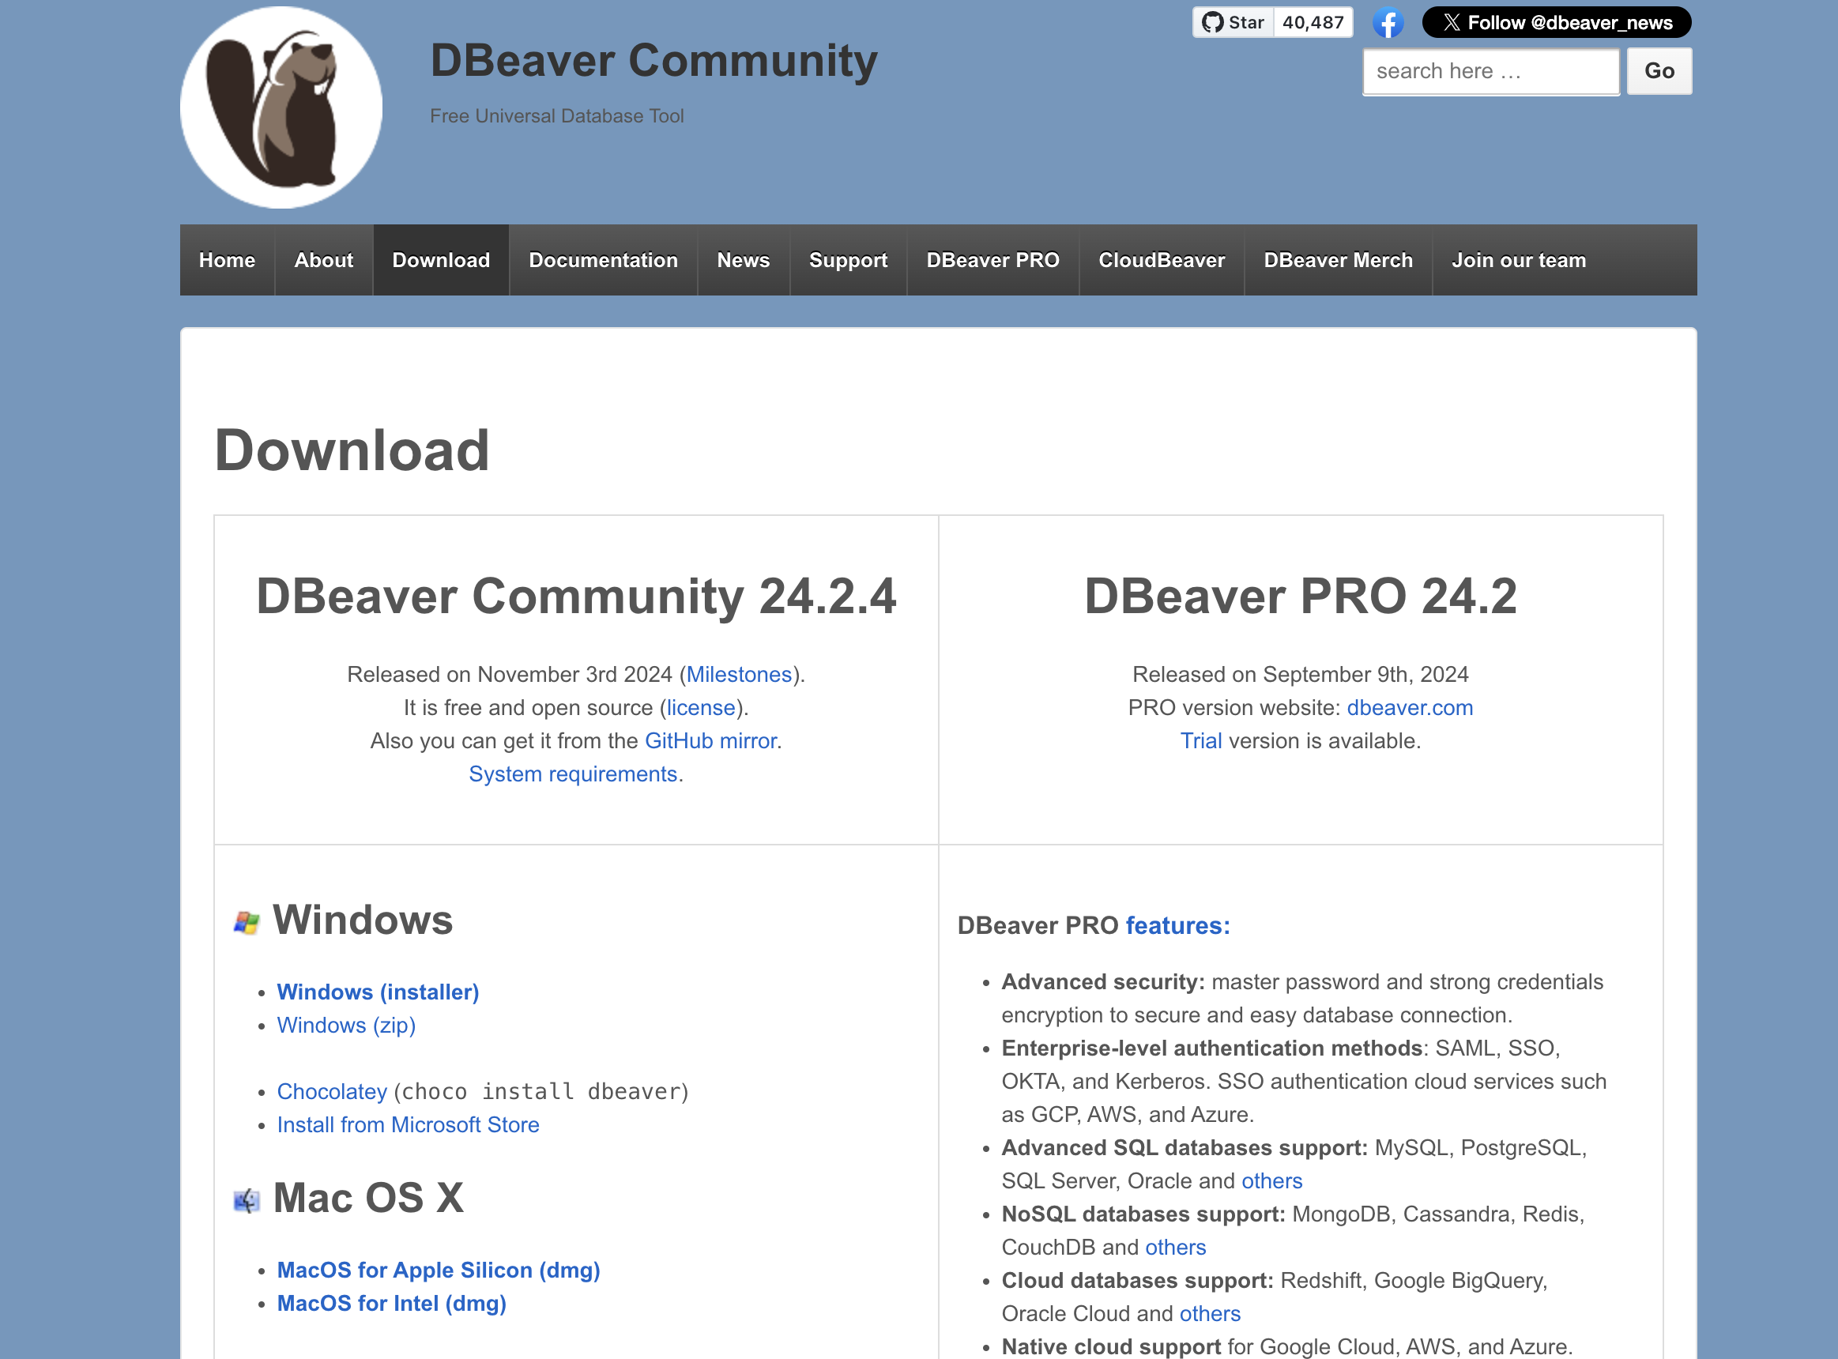Click the Free Universal Database Tool tagline
The height and width of the screenshot is (1359, 1838).
coord(556,116)
